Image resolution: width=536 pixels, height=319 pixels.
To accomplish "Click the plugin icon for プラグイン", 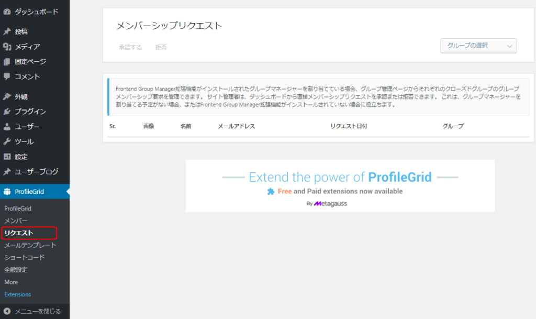I will (x=7, y=112).
